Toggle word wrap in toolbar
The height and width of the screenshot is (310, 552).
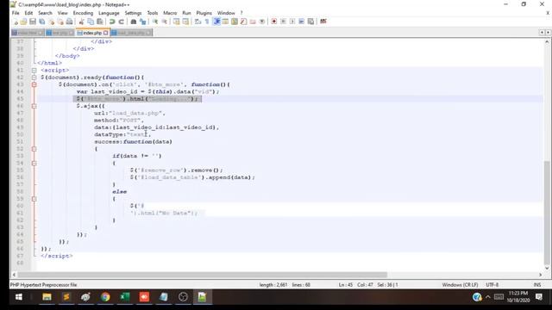(198, 22)
